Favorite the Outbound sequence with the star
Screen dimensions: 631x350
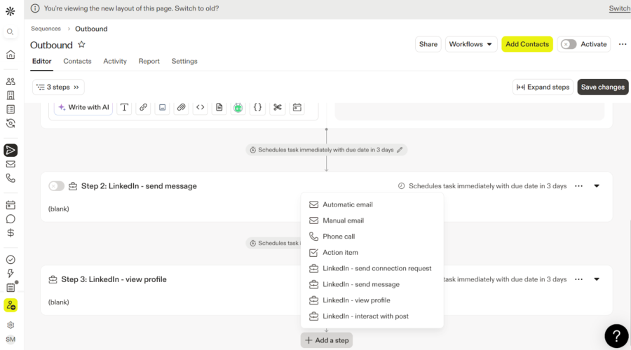click(82, 45)
